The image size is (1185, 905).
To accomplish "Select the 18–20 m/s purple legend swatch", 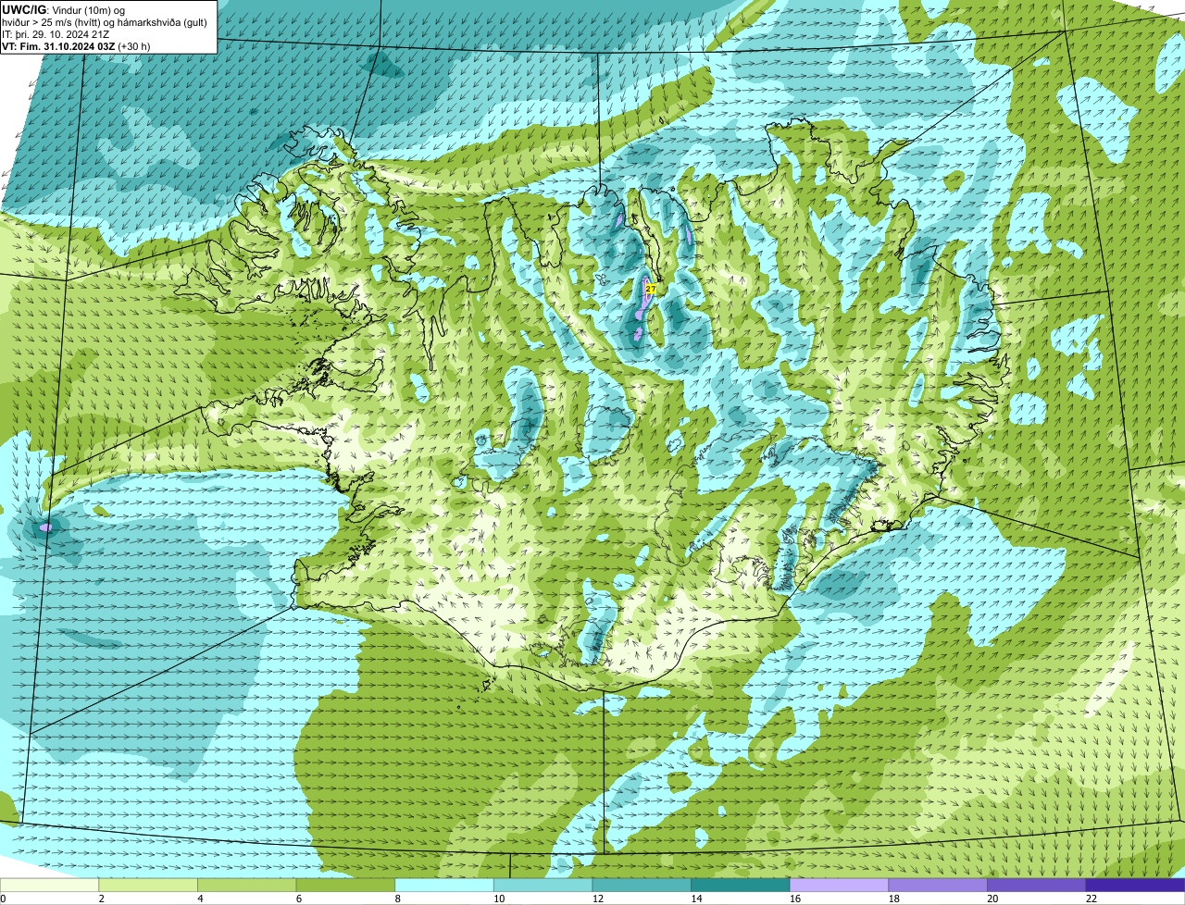I will point(938,885).
